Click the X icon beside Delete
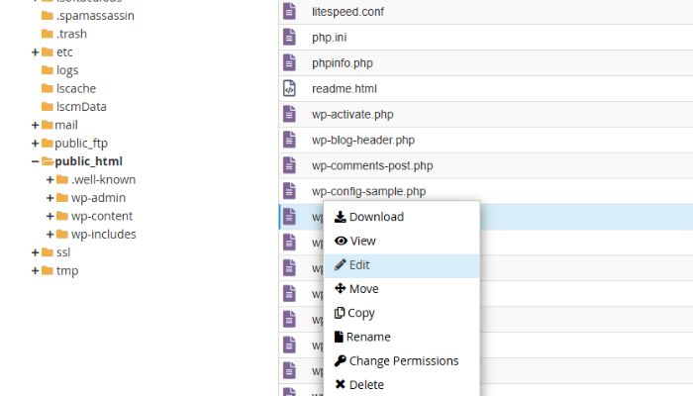Viewport: 693px width, 396px height. click(341, 385)
